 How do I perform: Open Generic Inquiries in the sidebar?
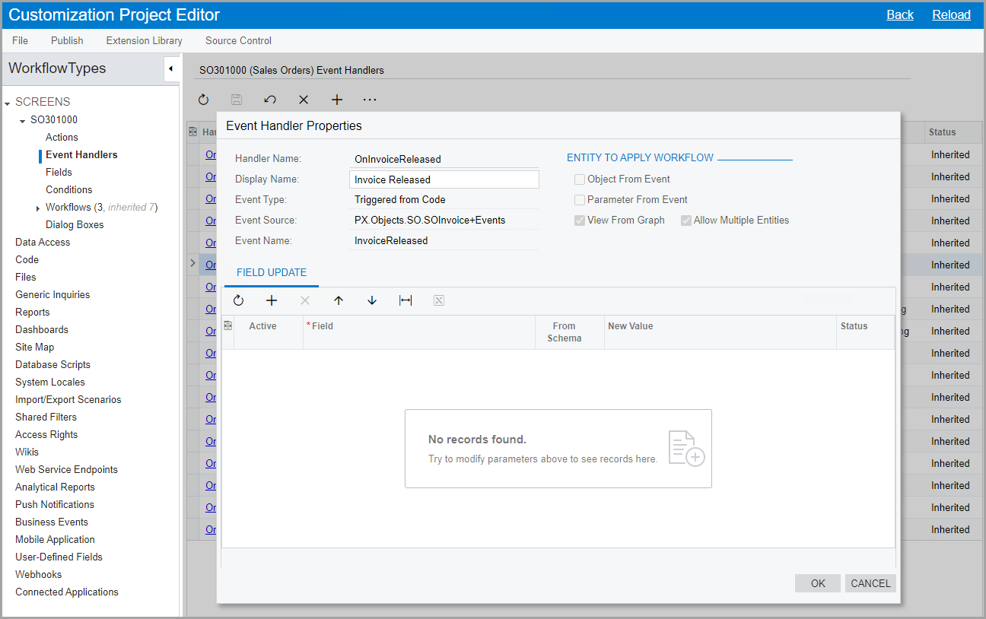[52, 295]
